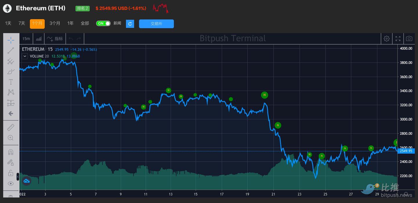Click the 交易所 exchange button
The image size is (418, 203).
[156, 24]
